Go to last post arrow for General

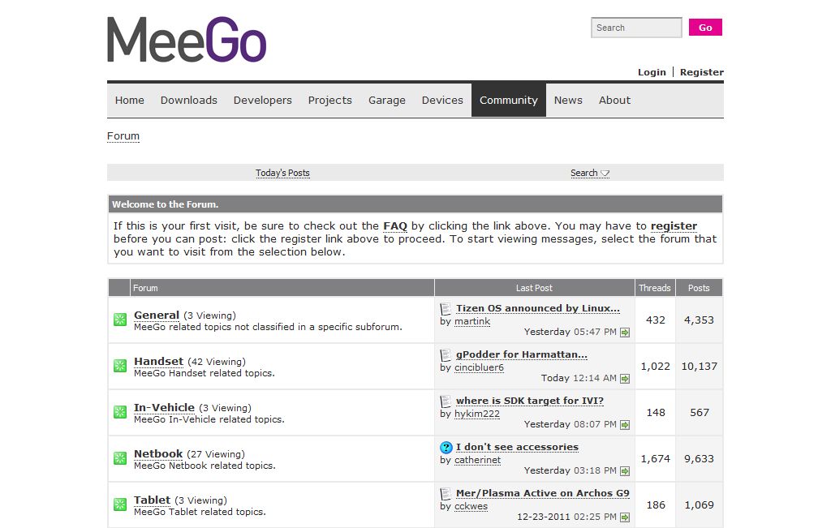625,332
